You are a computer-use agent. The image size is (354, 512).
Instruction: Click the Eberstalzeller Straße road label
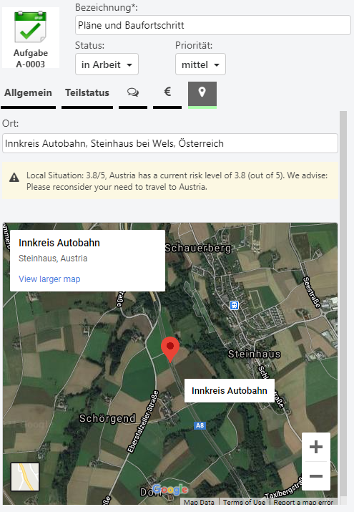pos(143,422)
